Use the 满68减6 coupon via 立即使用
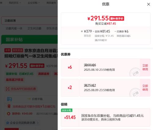153x130 pixels. pos(145,67)
